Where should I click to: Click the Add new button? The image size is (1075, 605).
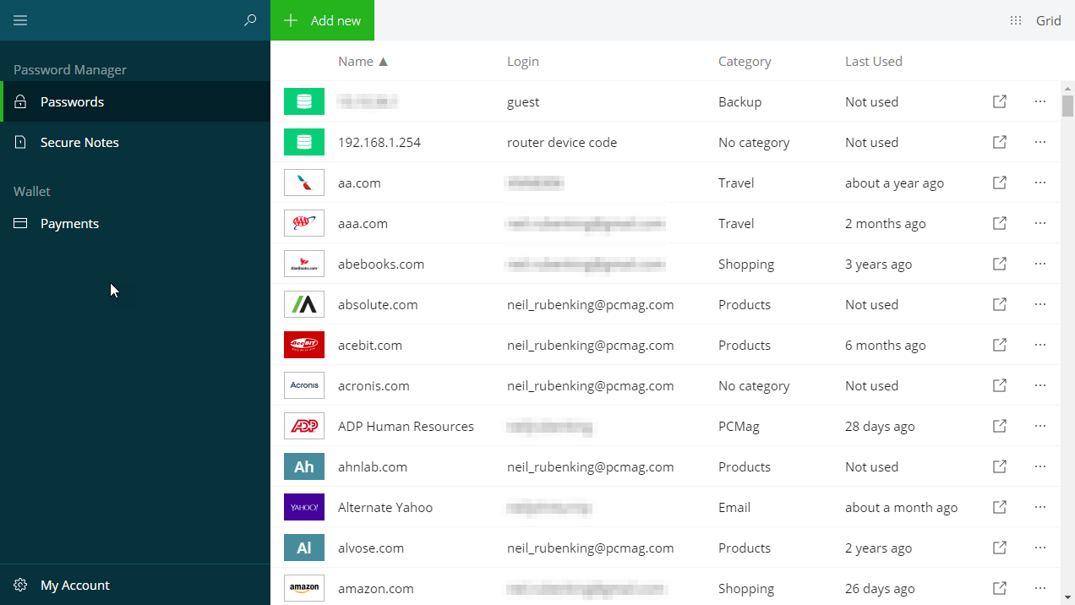pyautogui.click(x=322, y=20)
